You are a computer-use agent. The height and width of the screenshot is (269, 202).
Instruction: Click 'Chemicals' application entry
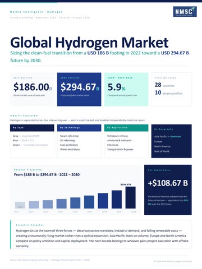[113, 145]
